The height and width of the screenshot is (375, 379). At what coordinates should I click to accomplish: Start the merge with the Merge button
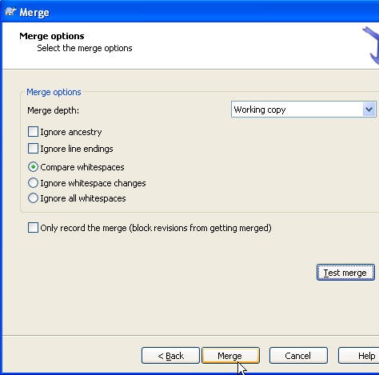coord(230,356)
